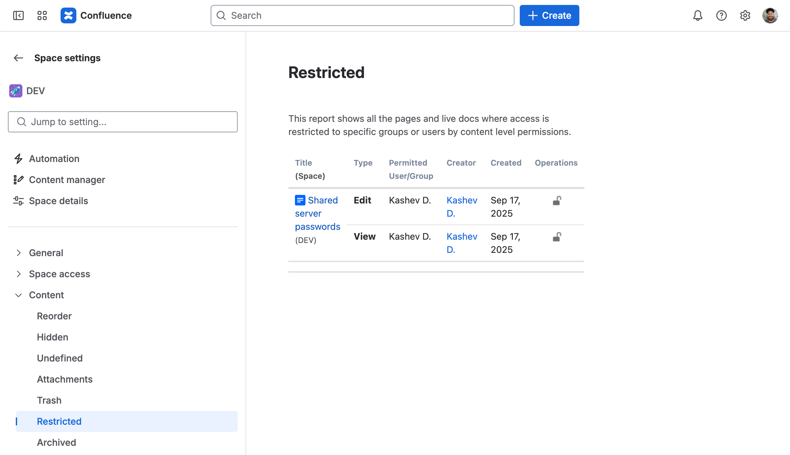Click the blue Create button

[x=549, y=15]
